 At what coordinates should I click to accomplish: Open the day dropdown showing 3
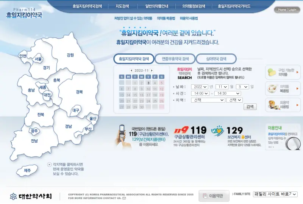242,87
